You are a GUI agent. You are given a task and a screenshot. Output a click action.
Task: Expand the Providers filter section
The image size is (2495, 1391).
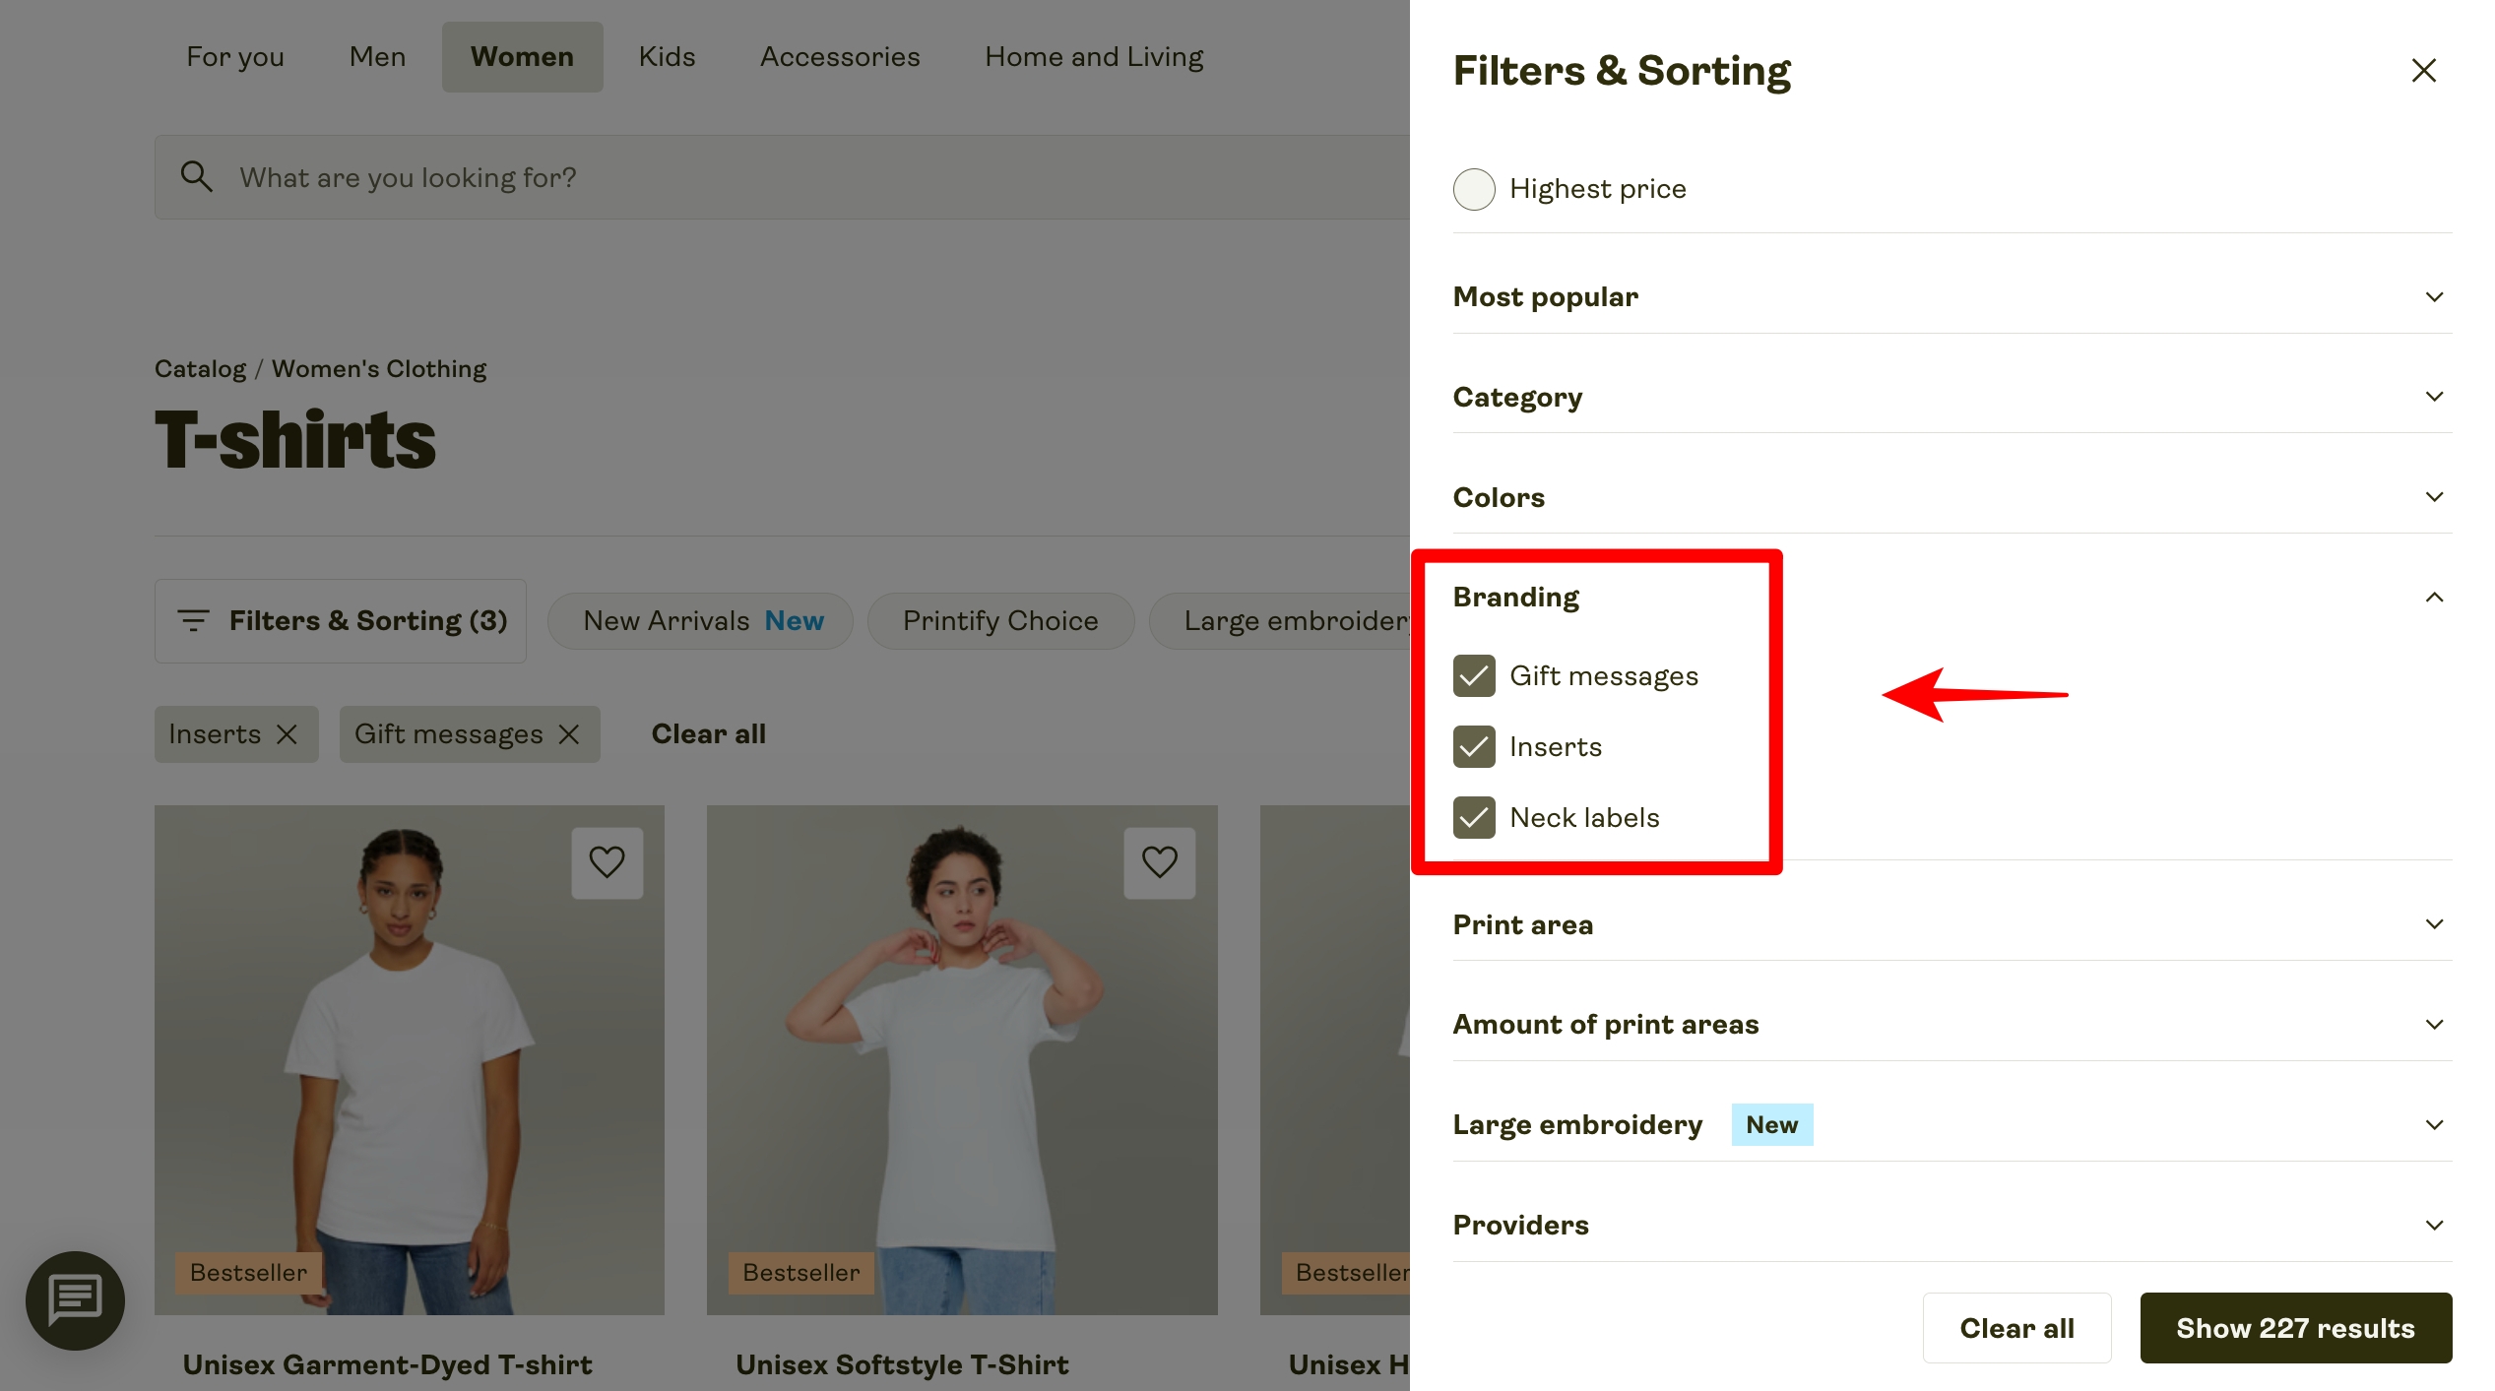click(x=1951, y=1226)
